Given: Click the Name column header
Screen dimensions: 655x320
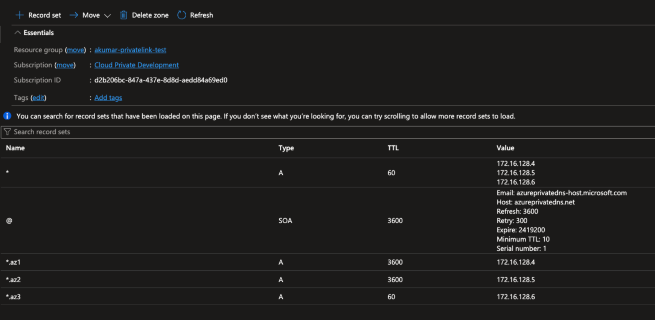Looking at the screenshot, I should click(15, 148).
